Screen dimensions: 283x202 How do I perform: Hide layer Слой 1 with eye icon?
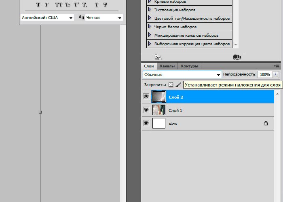click(x=146, y=110)
